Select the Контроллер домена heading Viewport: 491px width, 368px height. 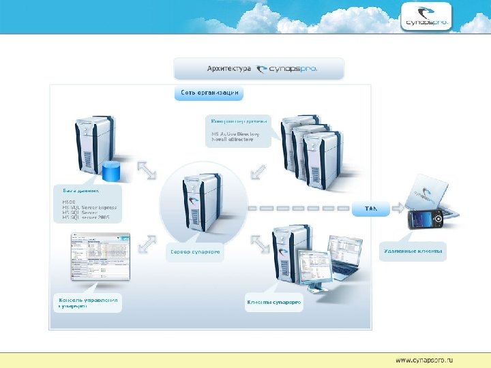[x=239, y=121]
